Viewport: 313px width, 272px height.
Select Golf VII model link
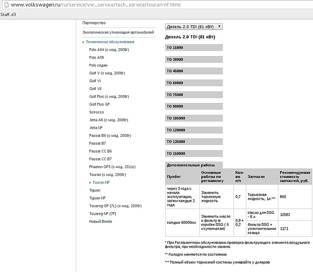pyautogui.click(x=95, y=89)
